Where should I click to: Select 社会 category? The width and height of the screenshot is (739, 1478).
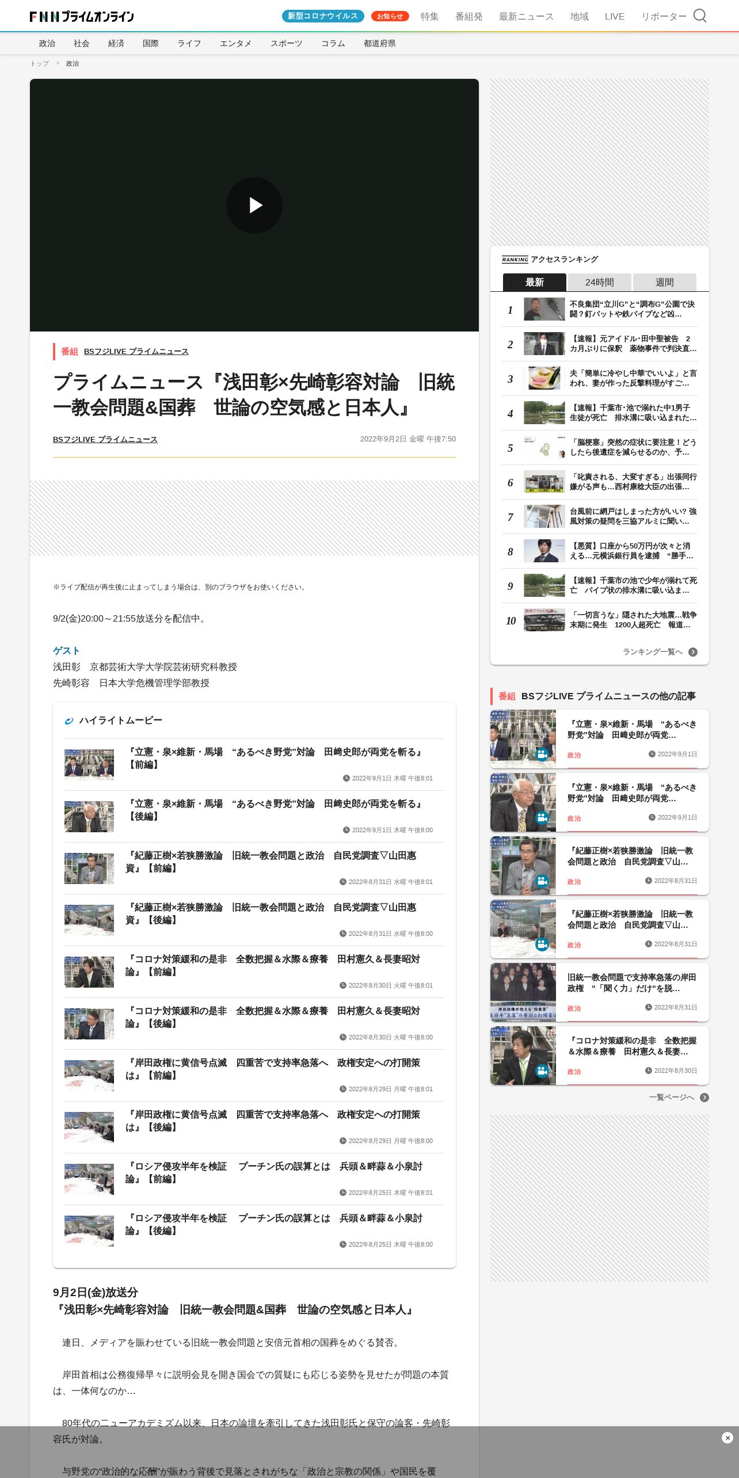(x=82, y=44)
